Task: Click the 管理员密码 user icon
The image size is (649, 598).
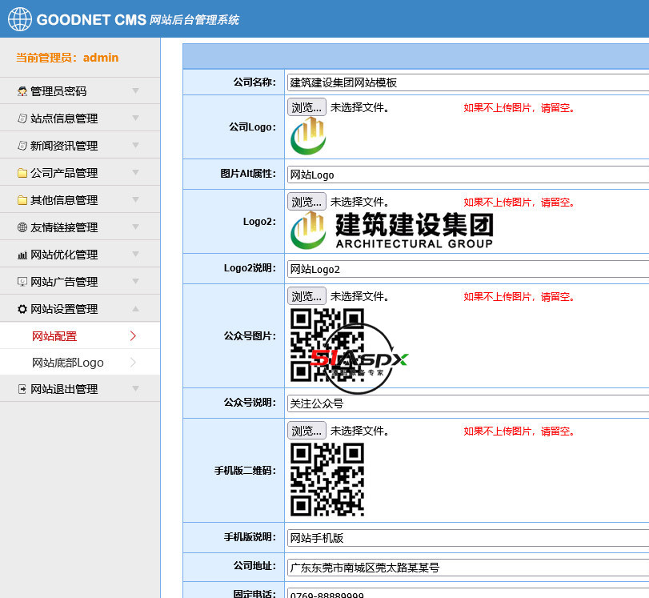Action: (x=22, y=91)
